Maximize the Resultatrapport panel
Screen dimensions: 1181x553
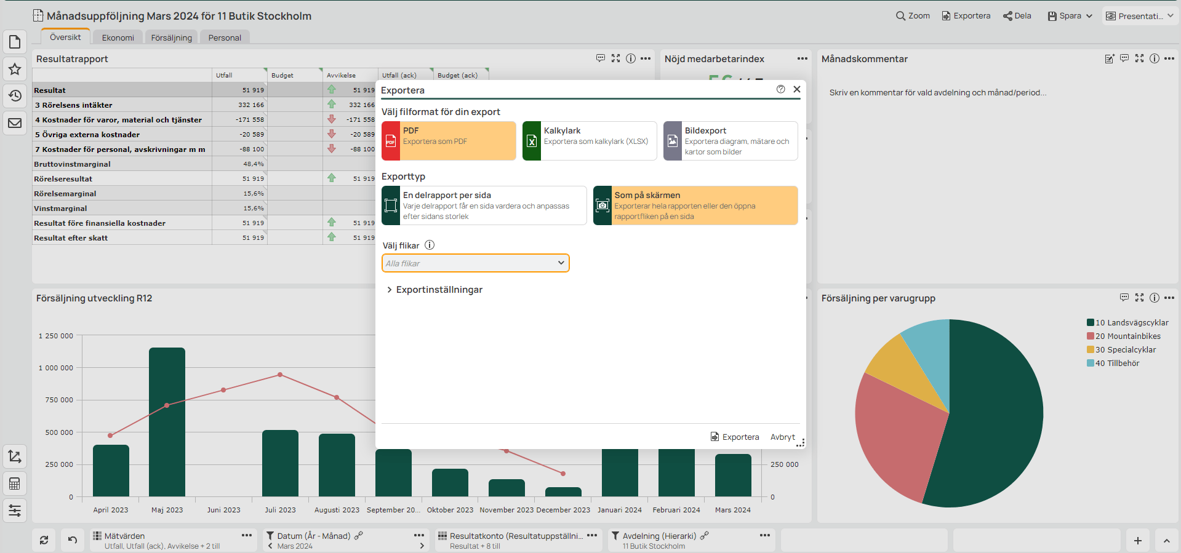tap(615, 58)
